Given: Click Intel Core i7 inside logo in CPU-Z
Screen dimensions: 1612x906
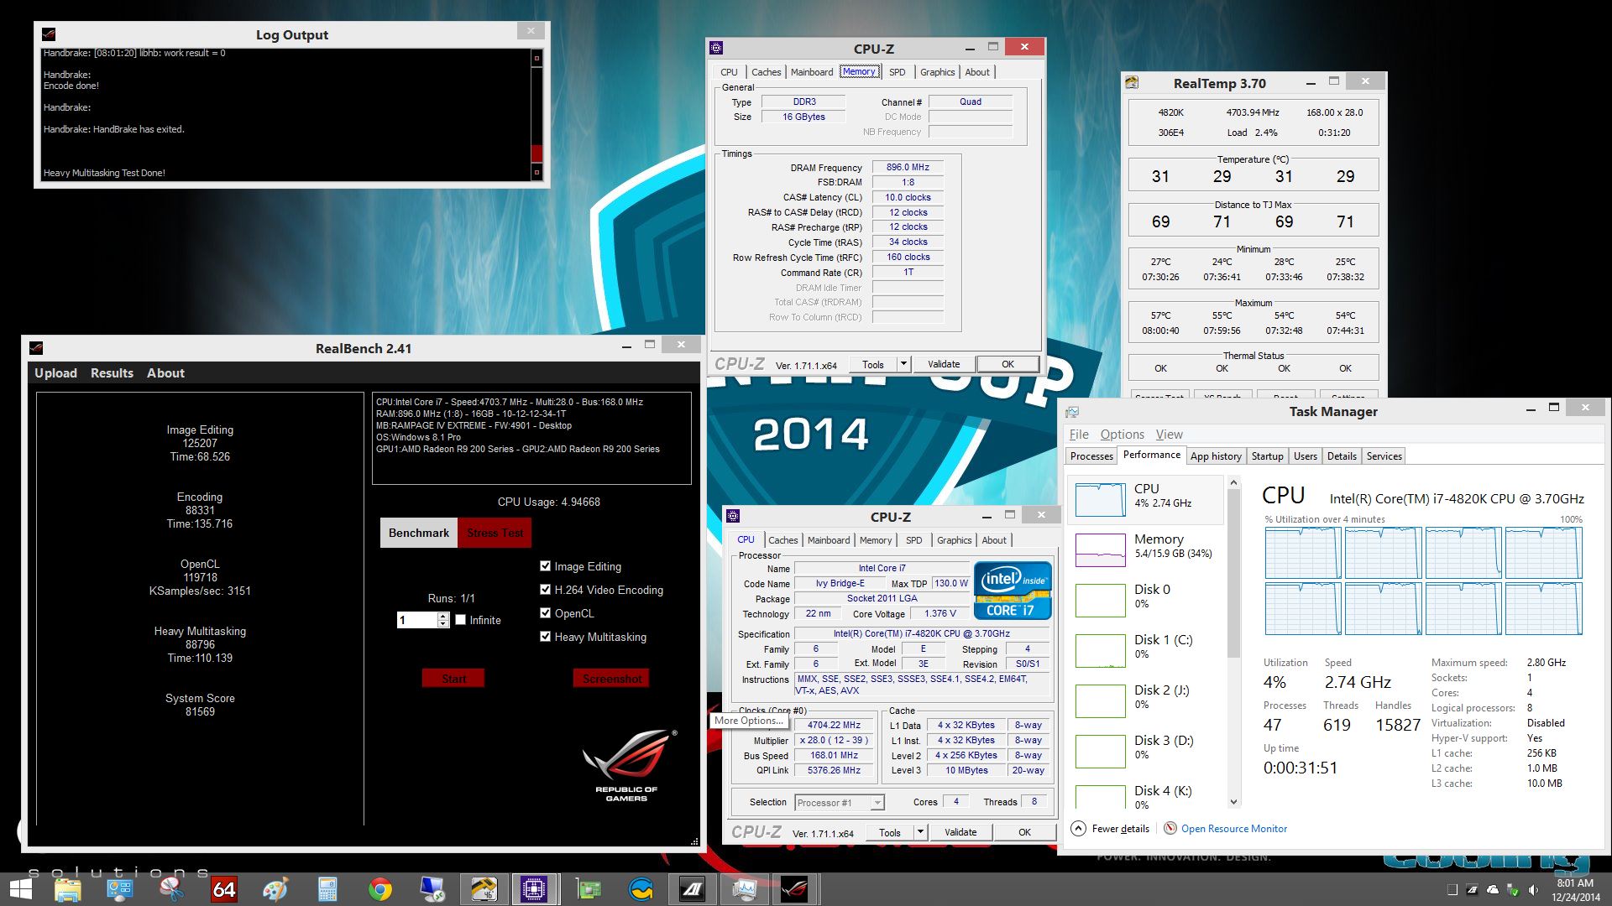Looking at the screenshot, I should pos(1013,590).
